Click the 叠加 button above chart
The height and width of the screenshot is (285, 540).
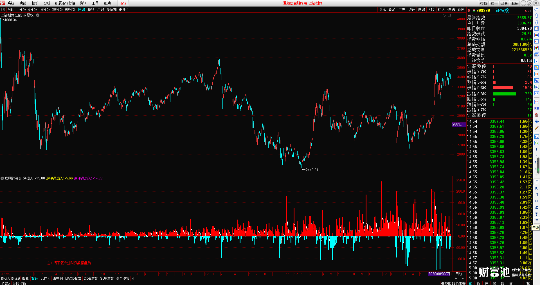[392, 10]
